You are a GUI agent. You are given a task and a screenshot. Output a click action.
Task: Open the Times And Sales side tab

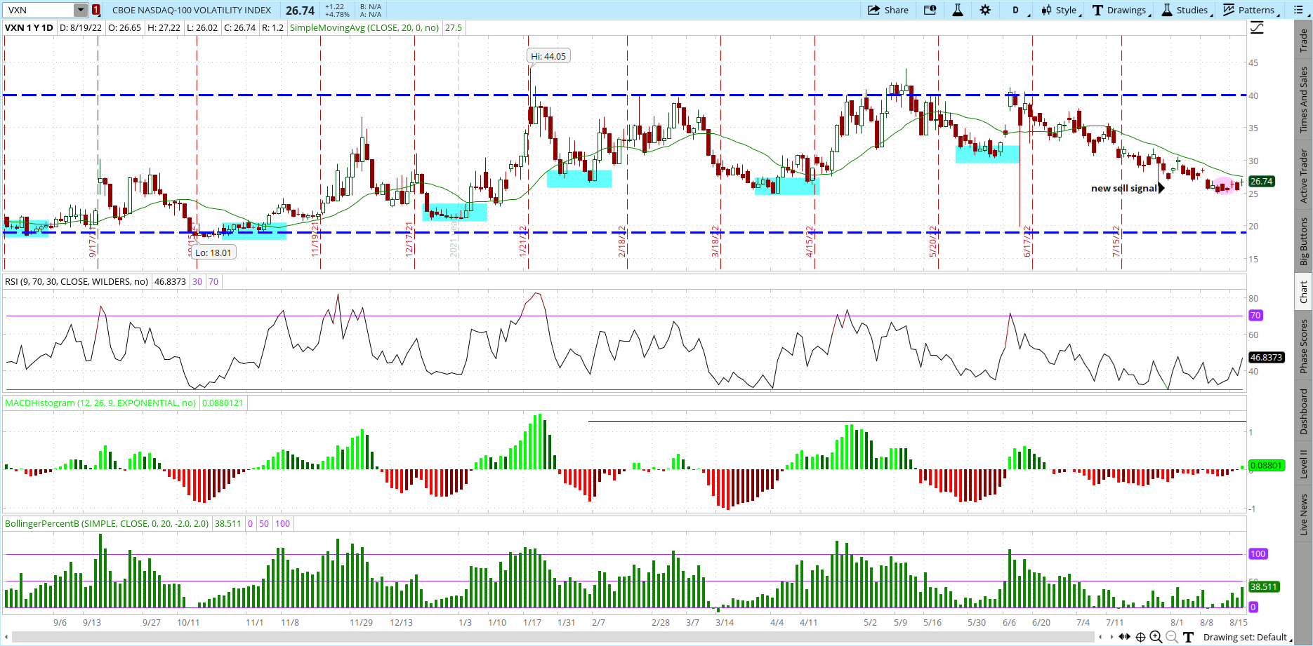[1304, 100]
